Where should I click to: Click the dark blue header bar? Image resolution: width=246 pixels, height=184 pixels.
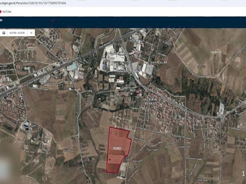click(123, 21)
